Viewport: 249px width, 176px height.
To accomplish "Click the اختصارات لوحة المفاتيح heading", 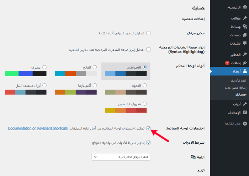I will pos(185,128).
